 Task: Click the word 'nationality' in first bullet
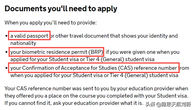pos(23,43)
